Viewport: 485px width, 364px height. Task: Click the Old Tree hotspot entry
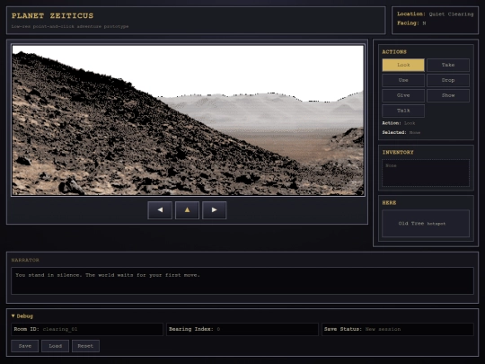(426, 224)
